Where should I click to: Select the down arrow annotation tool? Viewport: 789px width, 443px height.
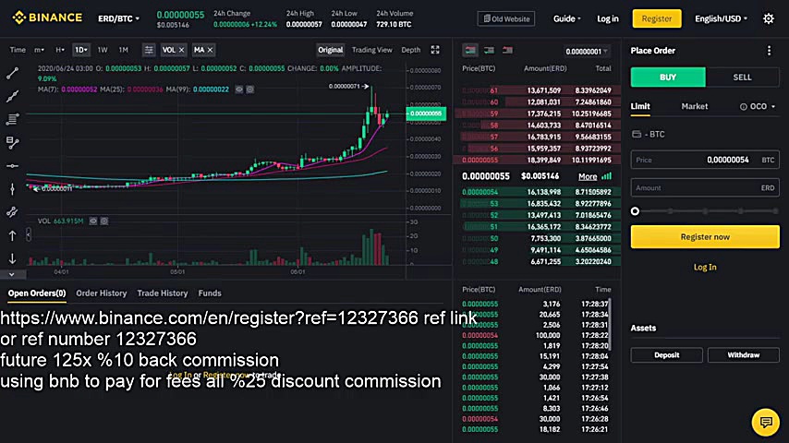coord(12,258)
